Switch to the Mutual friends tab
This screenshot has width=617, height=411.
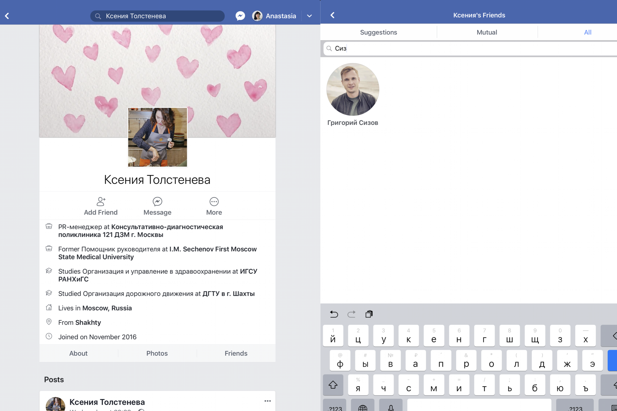point(487,32)
